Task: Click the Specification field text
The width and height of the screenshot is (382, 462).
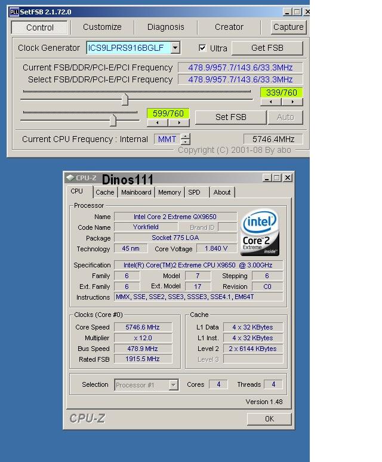Action: [x=198, y=265]
